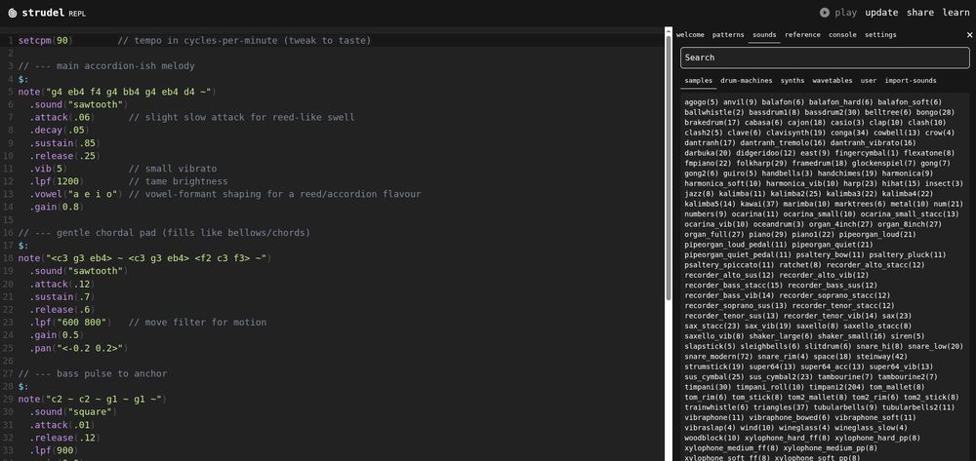Click the steinway(42) sample

[882, 357]
